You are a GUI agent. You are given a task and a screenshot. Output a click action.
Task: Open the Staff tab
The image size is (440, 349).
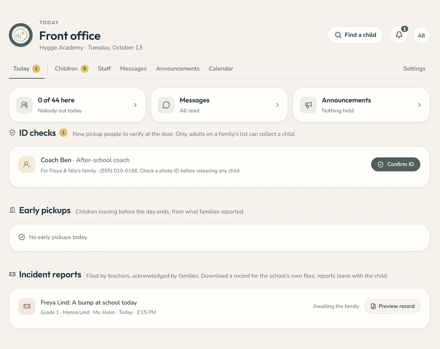tap(104, 69)
